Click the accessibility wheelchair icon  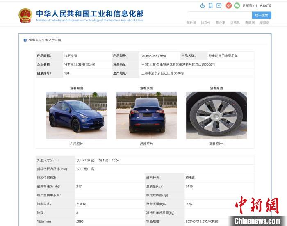tap(203, 6)
